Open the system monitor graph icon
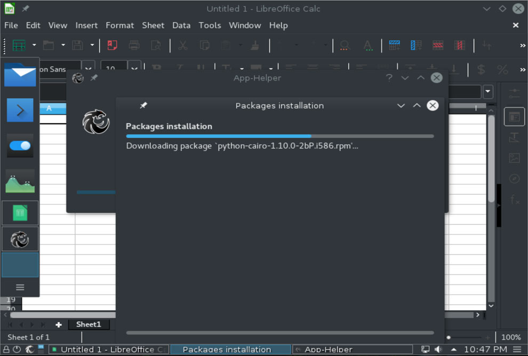Image resolution: width=528 pixels, height=356 pixels. coord(20,181)
